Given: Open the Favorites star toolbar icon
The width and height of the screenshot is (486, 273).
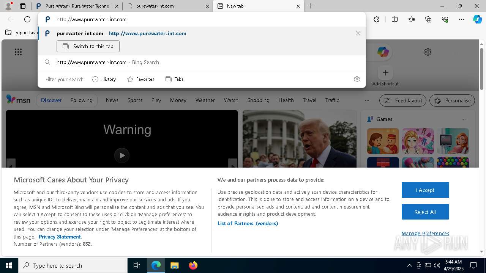Looking at the screenshot, I should [x=412, y=19].
